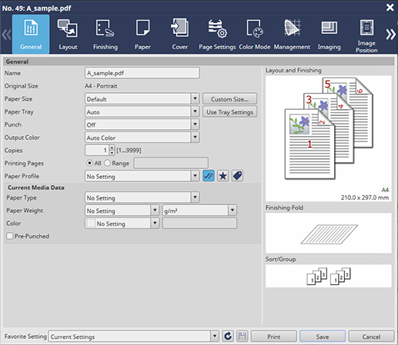Enable the Pre-Punched checkbox
This screenshot has width=398, height=345.
[x=10, y=236]
